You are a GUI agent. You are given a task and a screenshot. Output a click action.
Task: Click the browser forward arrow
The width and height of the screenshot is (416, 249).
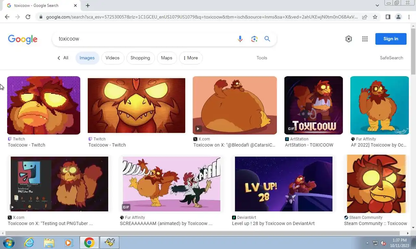click(18, 17)
